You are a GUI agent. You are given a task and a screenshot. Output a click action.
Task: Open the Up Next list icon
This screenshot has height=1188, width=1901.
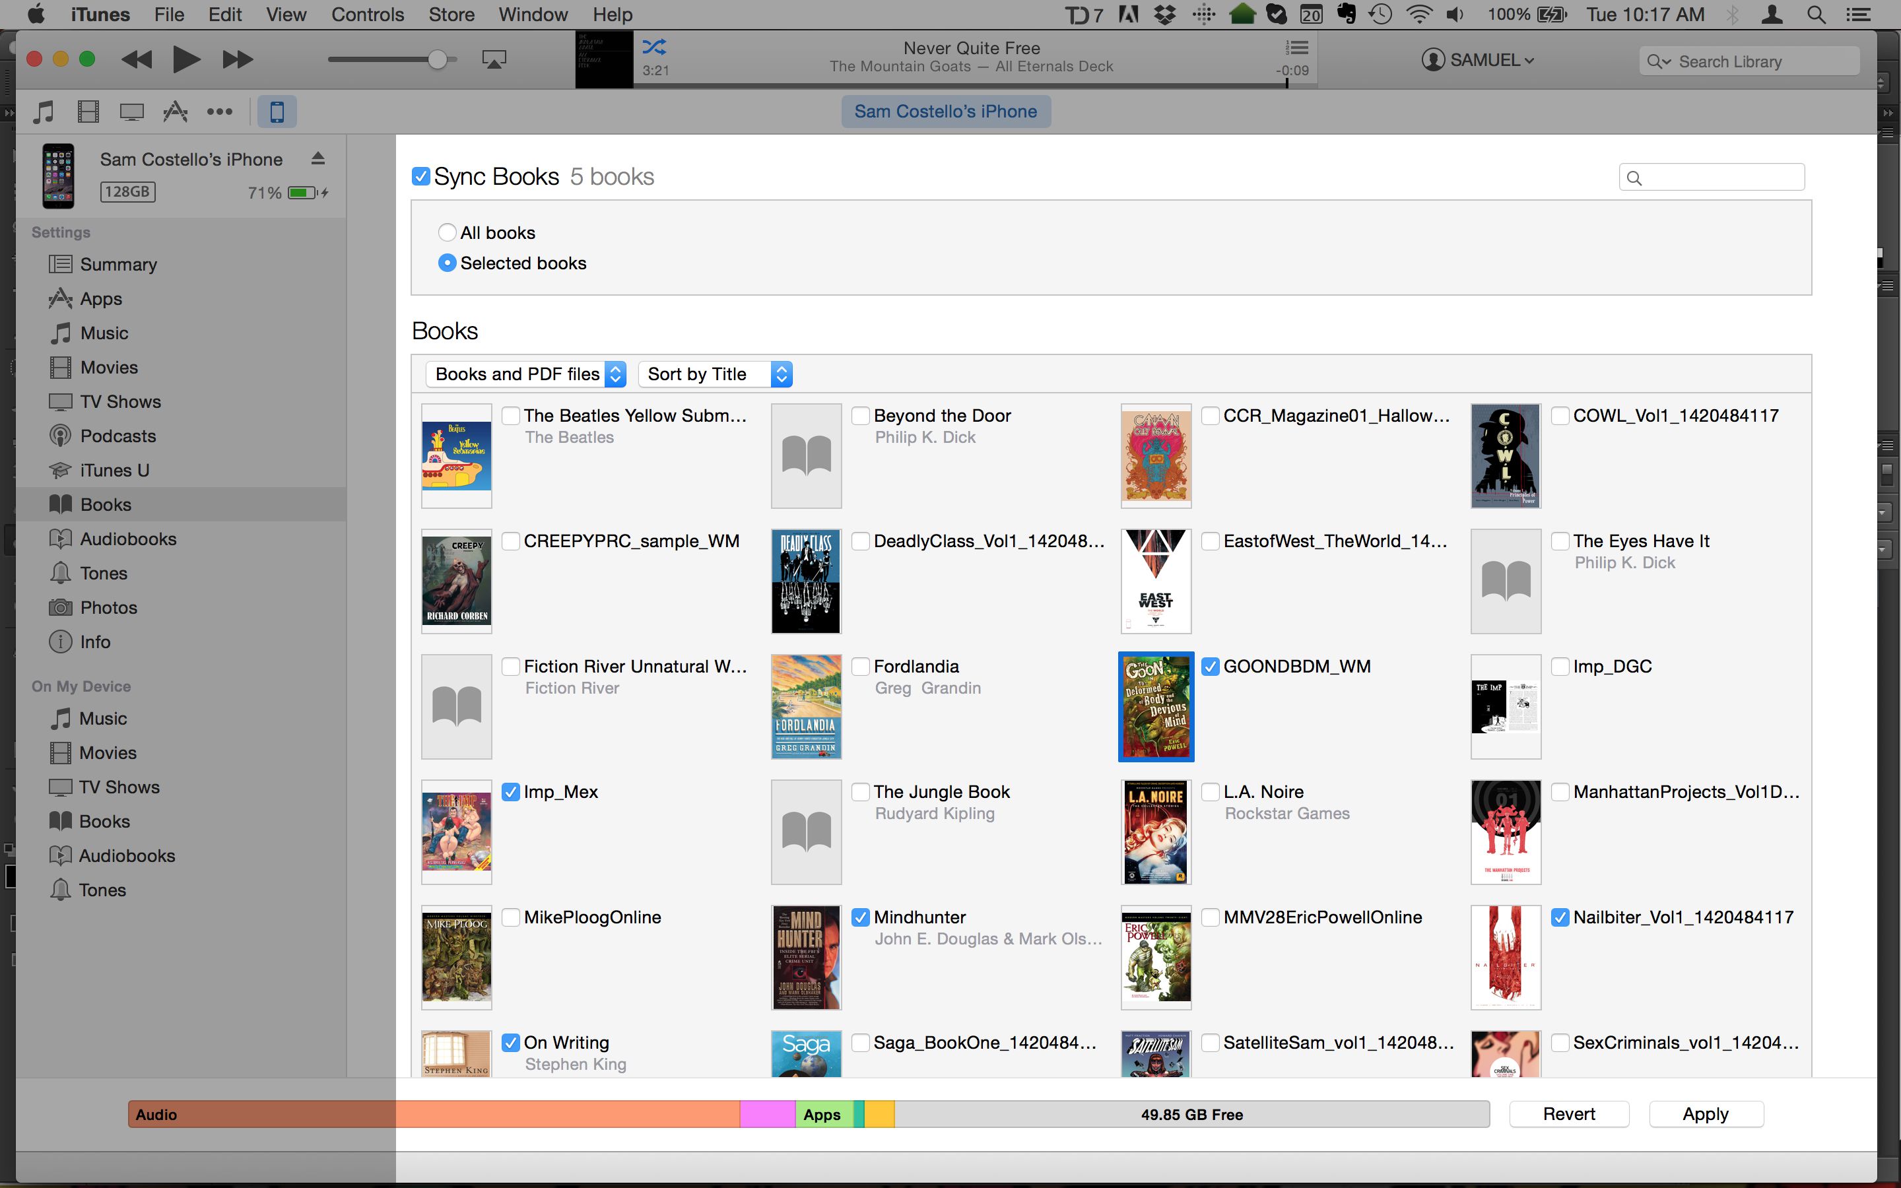pyautogui.click(x=1296, y=47)
